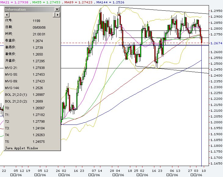
Task: Select BOL 21;2.0 (2) value 1.2689
Action: (38, 101)
